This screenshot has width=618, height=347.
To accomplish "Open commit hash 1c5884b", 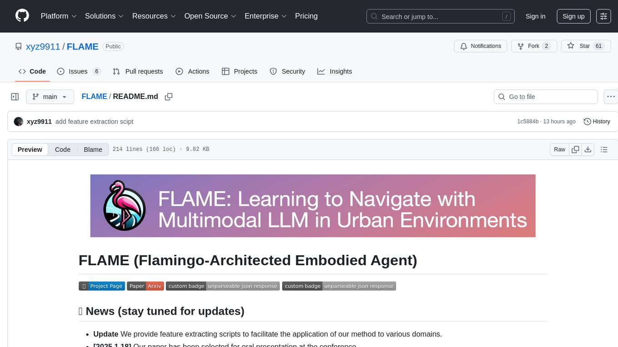I will click(x=528, y=121).
